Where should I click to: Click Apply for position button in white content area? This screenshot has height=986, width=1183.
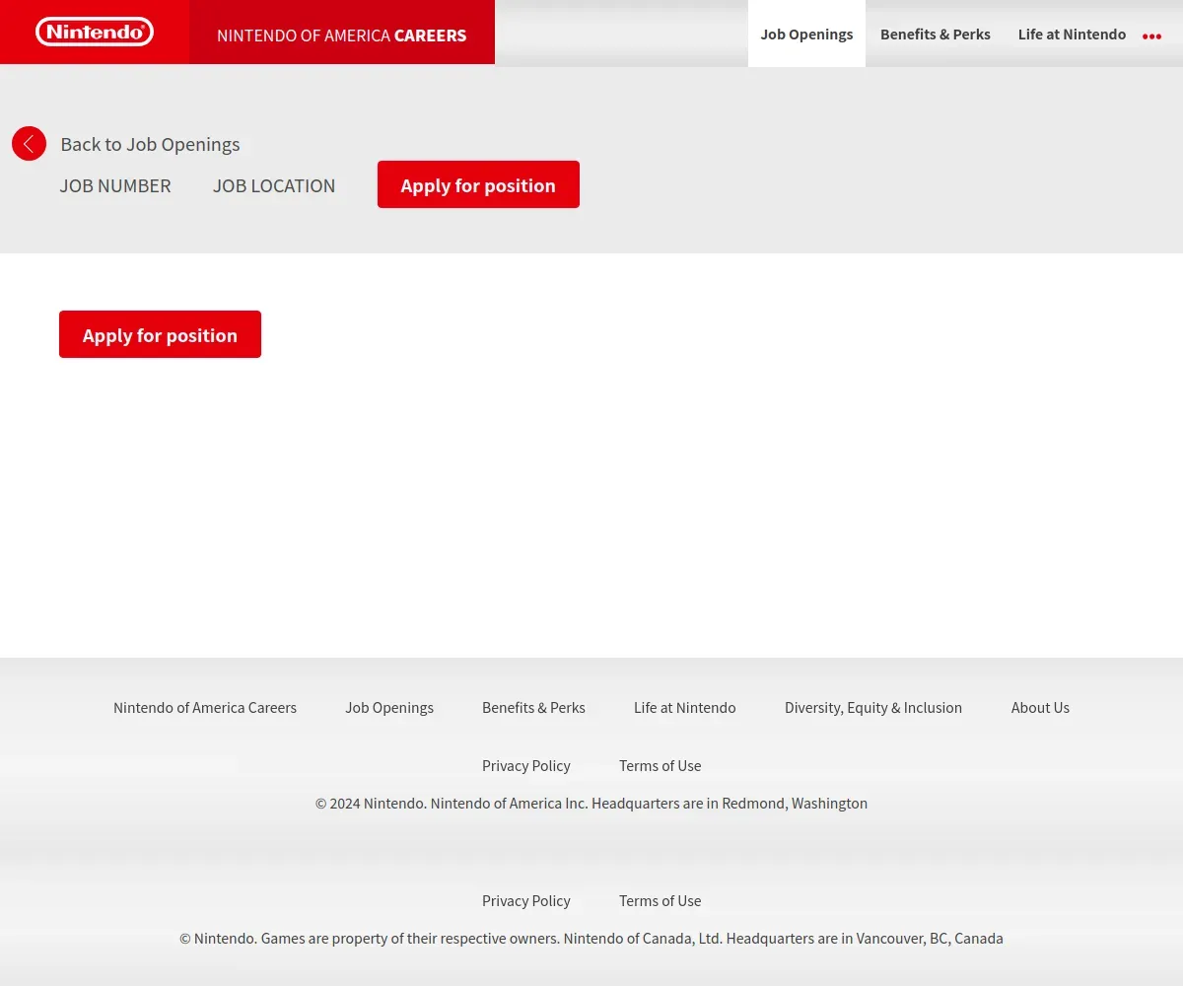[x=160, y=334]
